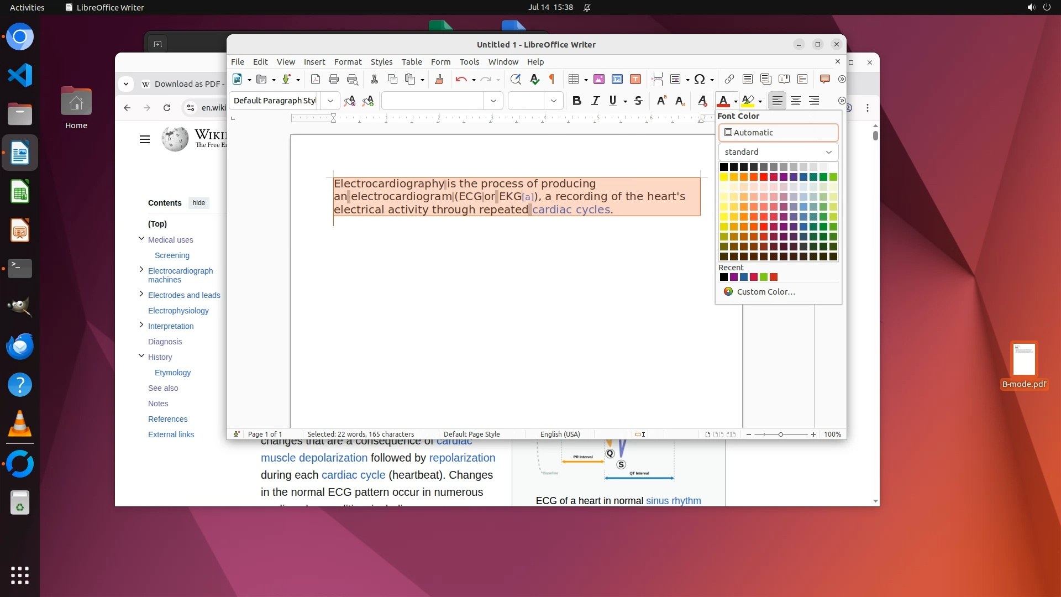The width and height of the screenshot is (1061, 597).
Task: Open the Custom Color option
Action: [x=765, y=292]
